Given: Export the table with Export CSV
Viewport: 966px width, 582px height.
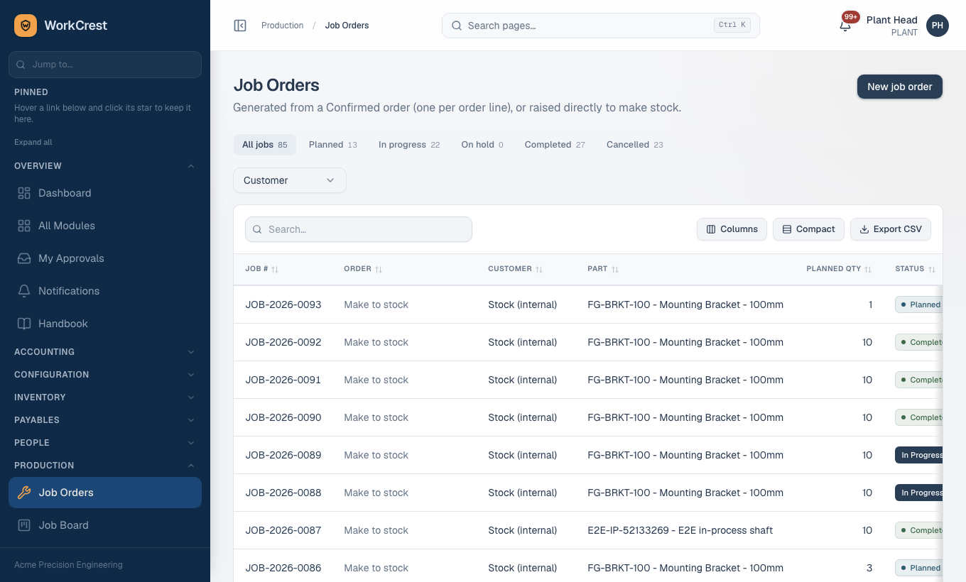Looking at the screenshot, I should click(891, 229).
